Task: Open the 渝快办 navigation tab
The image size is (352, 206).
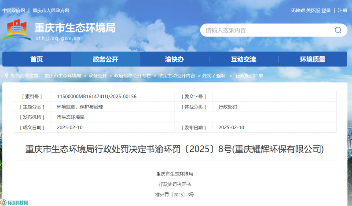Action: coord(174,59)
